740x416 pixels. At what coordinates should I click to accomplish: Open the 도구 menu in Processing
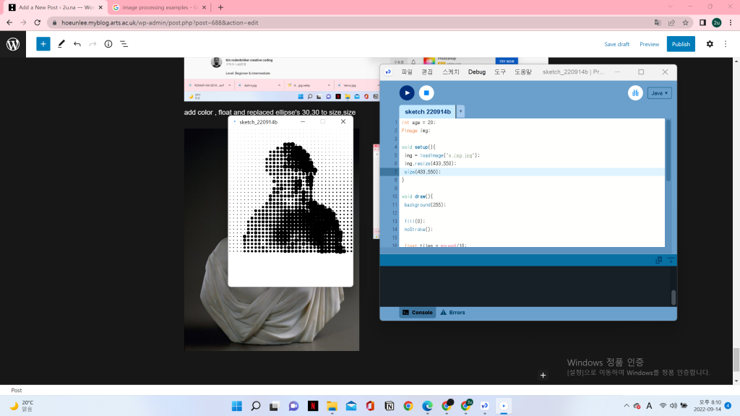500,71
